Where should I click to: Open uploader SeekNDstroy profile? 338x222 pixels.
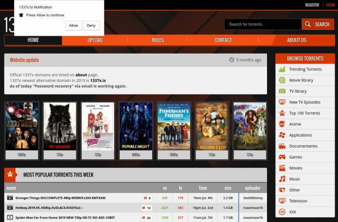point(253,198)
